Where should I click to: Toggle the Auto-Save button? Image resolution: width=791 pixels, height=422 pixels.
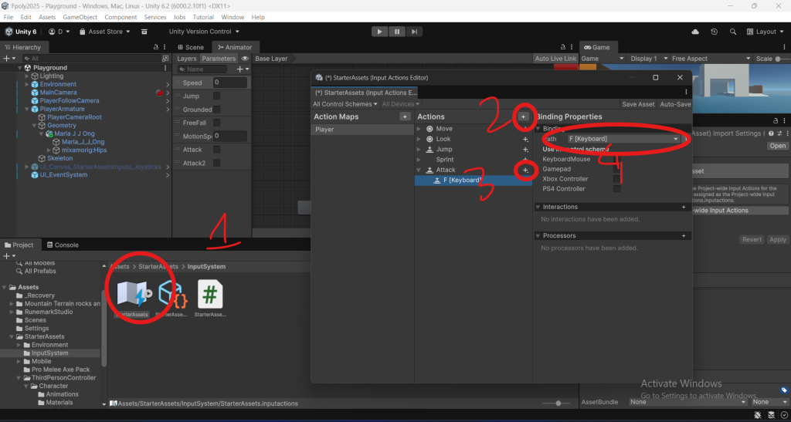675,104
